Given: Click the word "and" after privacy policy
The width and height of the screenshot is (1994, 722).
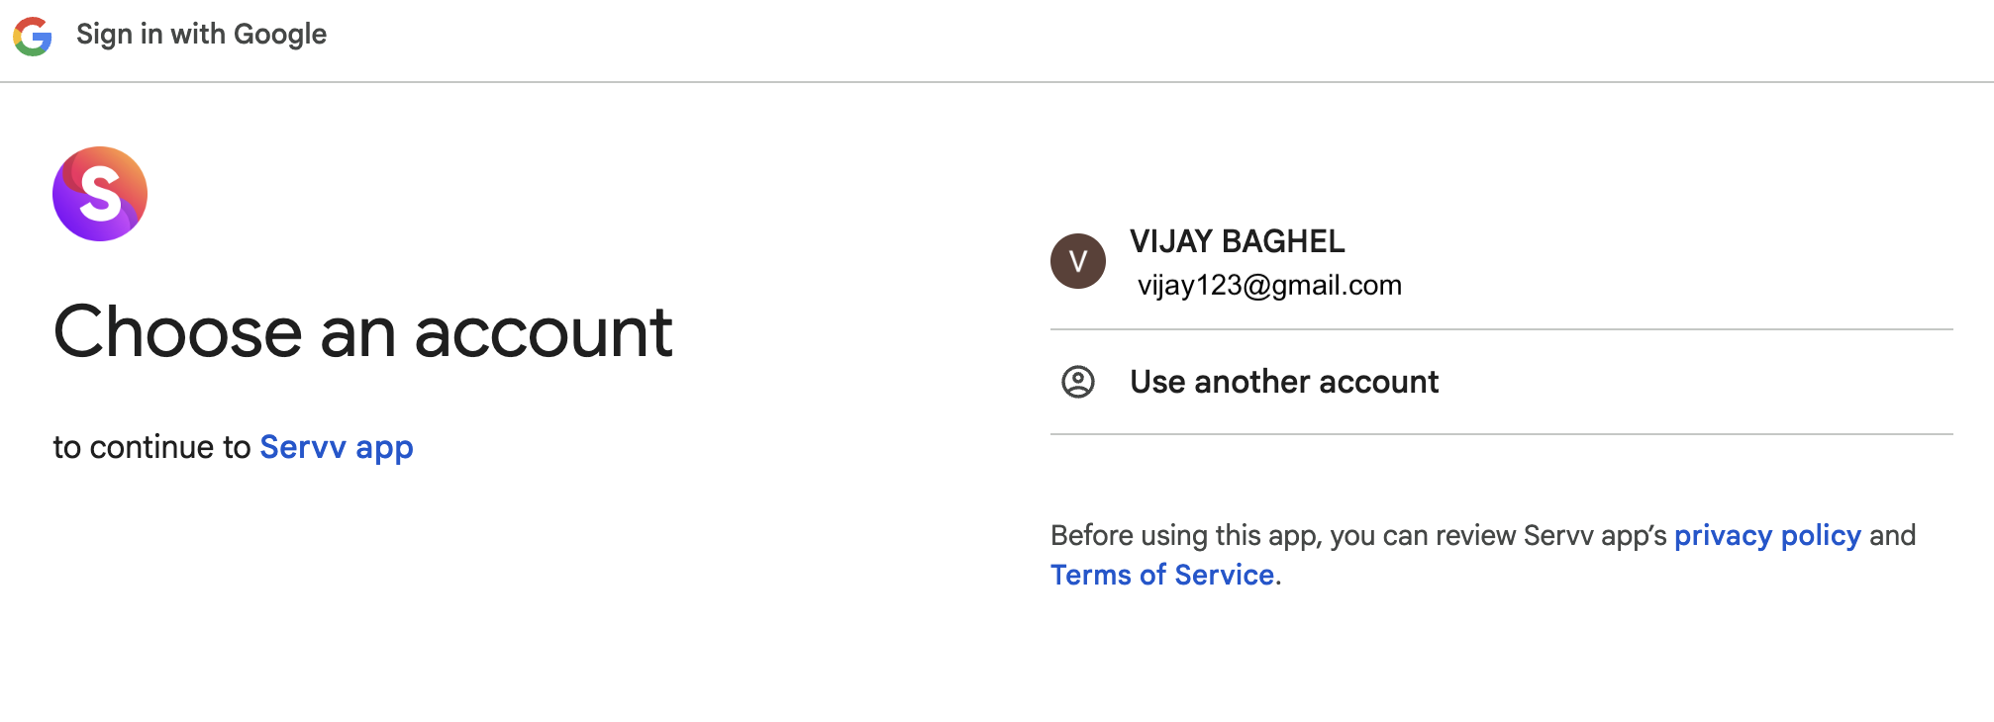Looking at the screenshot, I should 1892,535.
